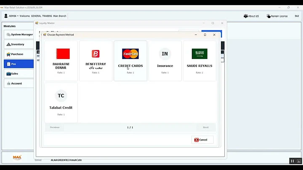303x170 pixels.
Task: Click the CREDIT CARDS label
Action: tap(130, 66)
